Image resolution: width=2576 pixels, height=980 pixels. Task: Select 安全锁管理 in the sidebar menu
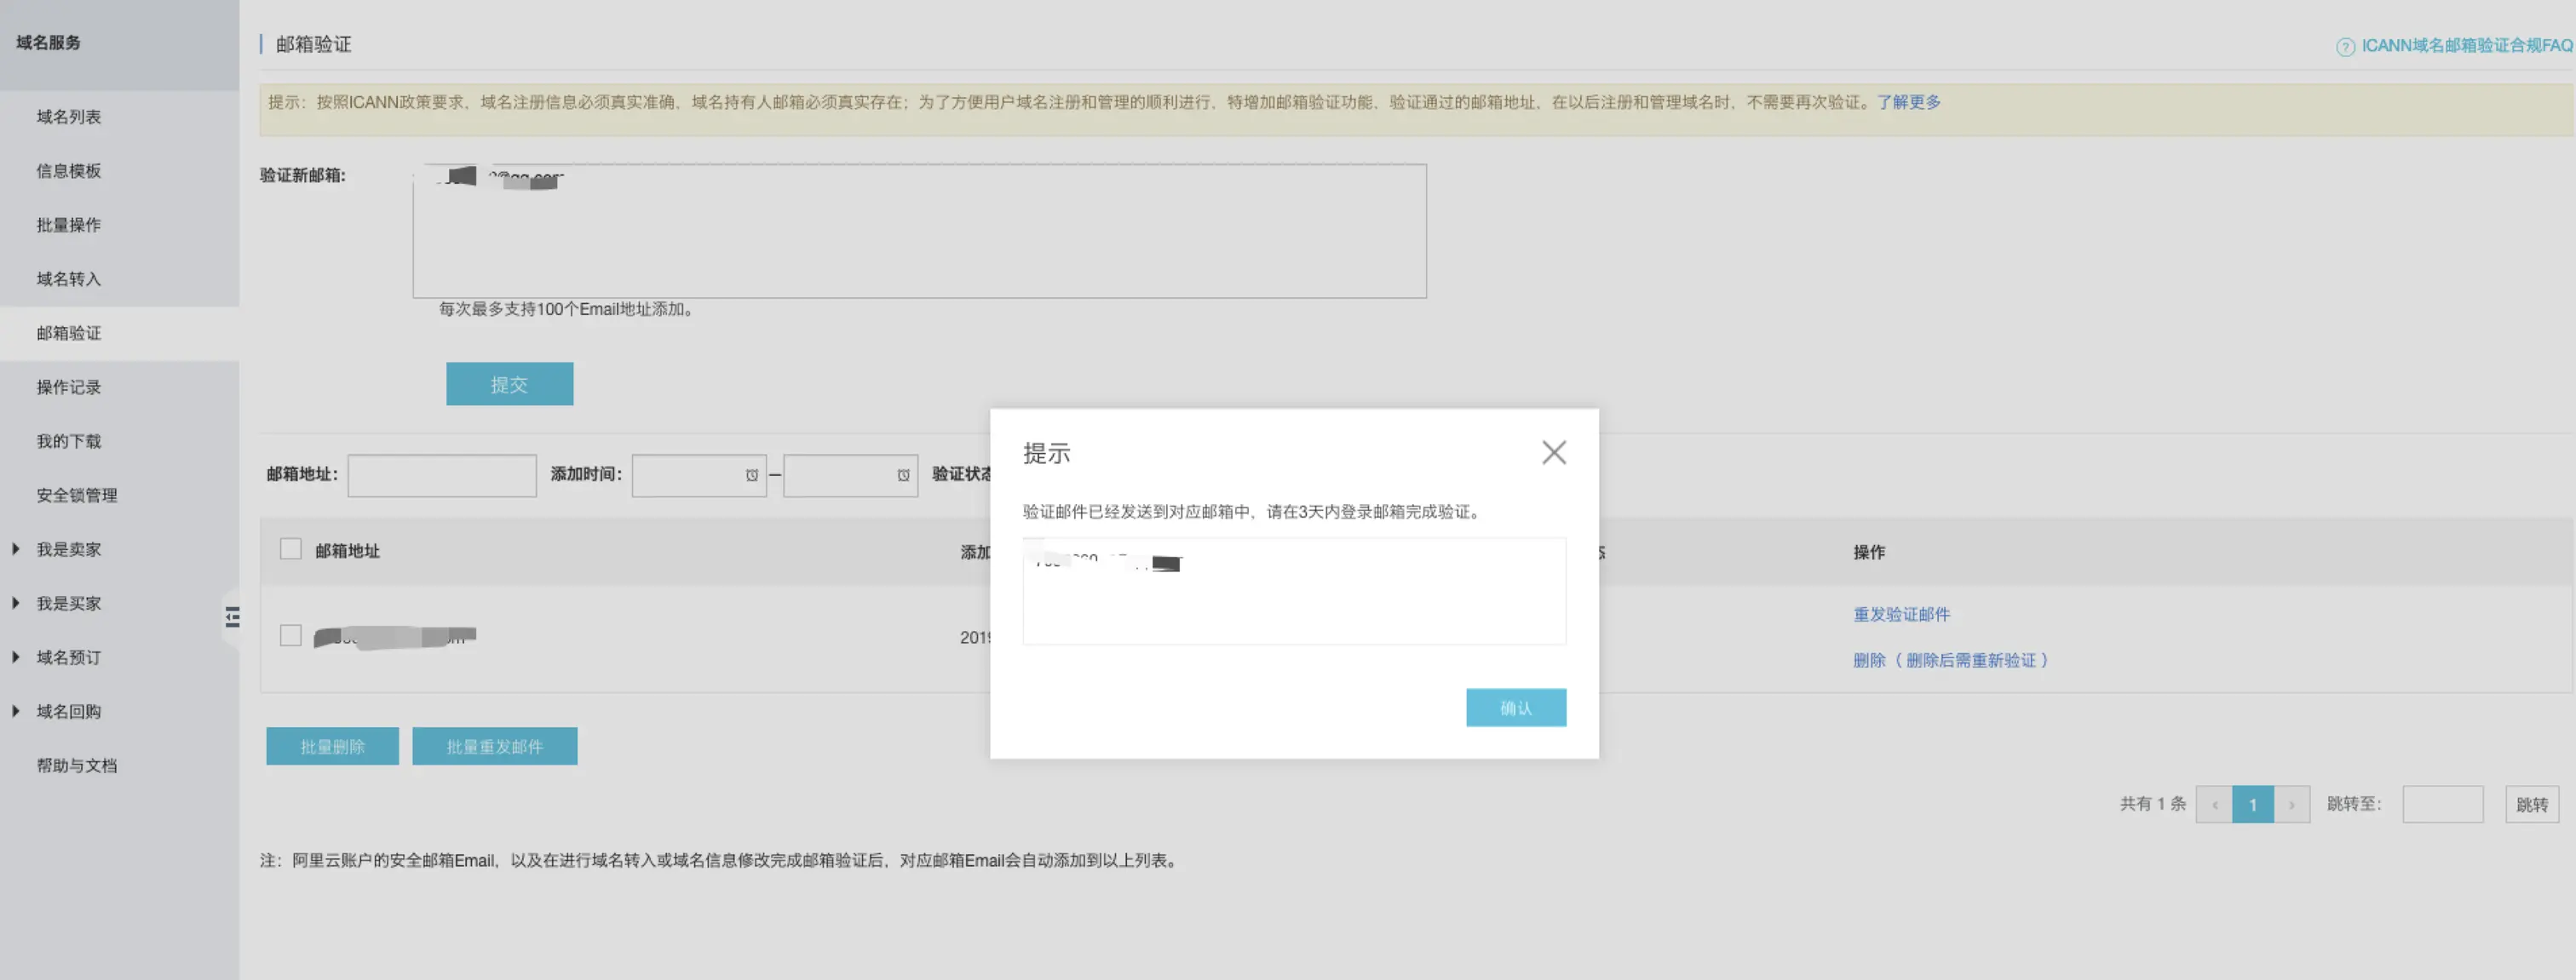(x=77, y=495)
